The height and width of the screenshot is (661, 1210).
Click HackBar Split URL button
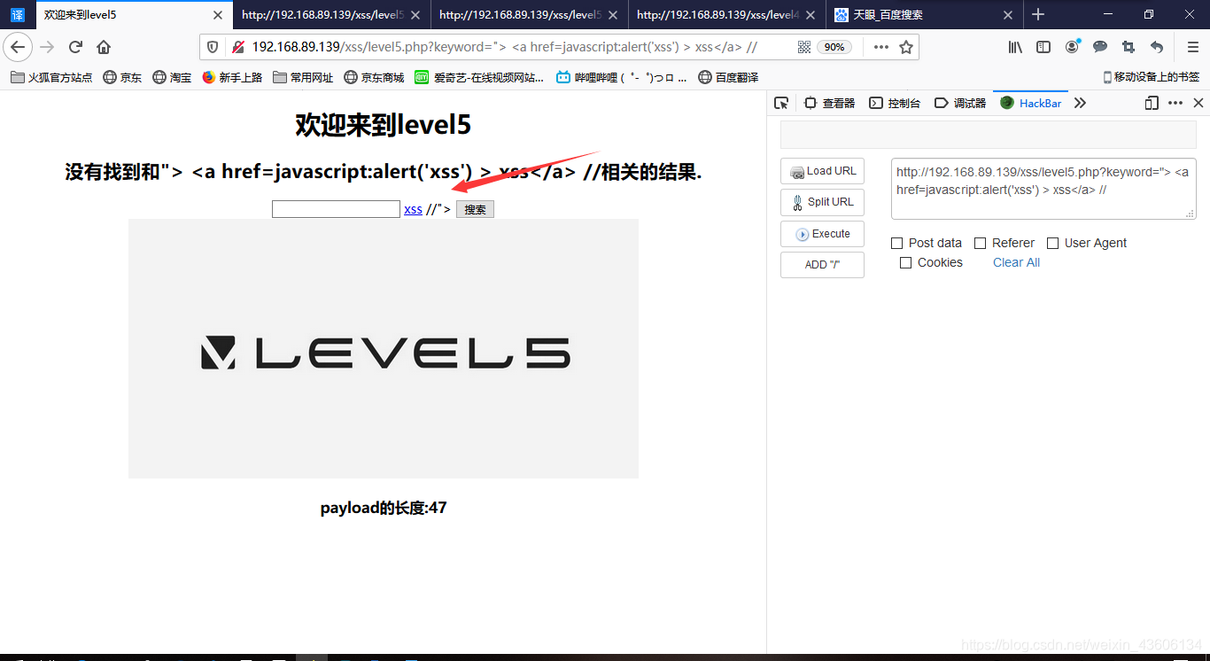tap(822, 202)
